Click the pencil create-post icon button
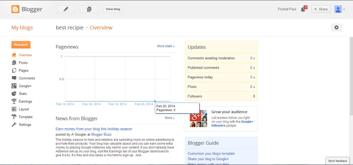353x165 pixels. tap(66, 9)
